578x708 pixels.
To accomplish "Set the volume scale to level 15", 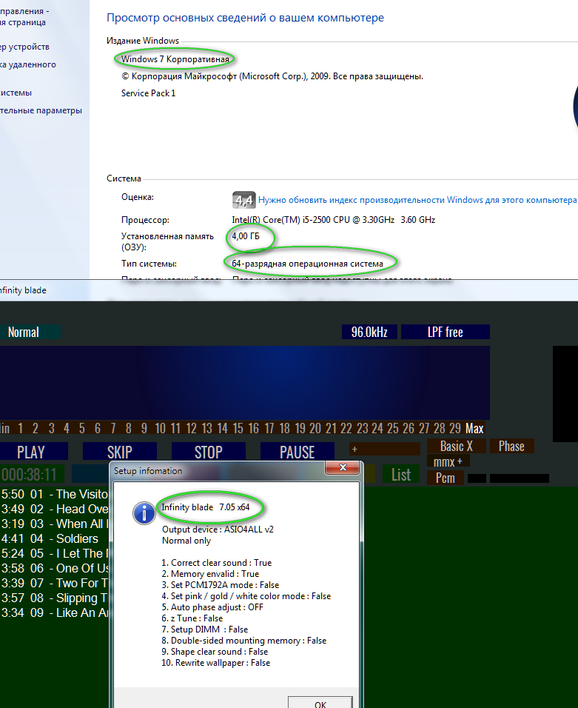I will click(x=238, y=428).
